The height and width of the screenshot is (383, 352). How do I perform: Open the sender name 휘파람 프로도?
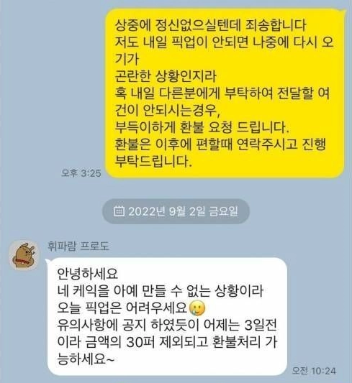[x=78, y=246]
